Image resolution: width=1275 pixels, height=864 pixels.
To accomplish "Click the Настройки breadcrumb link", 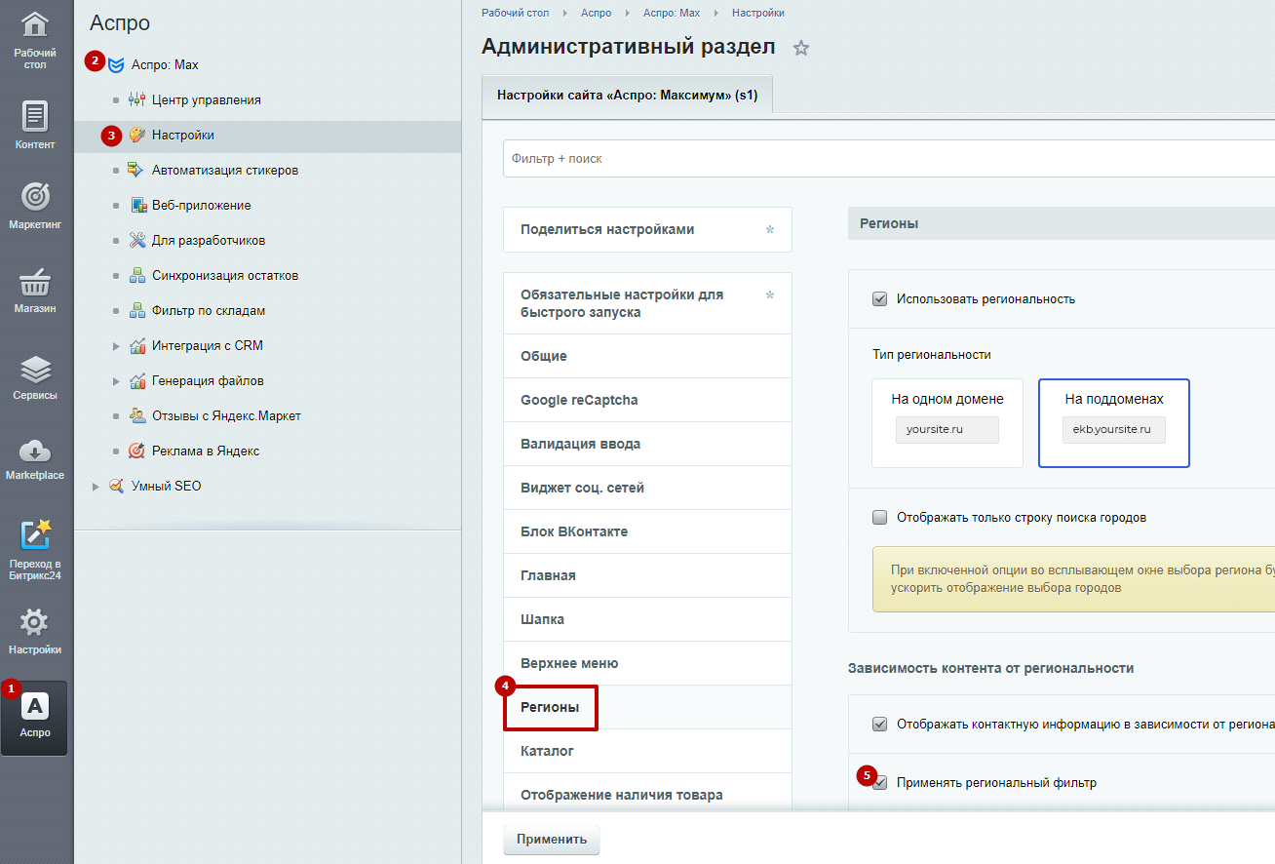I will (758, 13).
